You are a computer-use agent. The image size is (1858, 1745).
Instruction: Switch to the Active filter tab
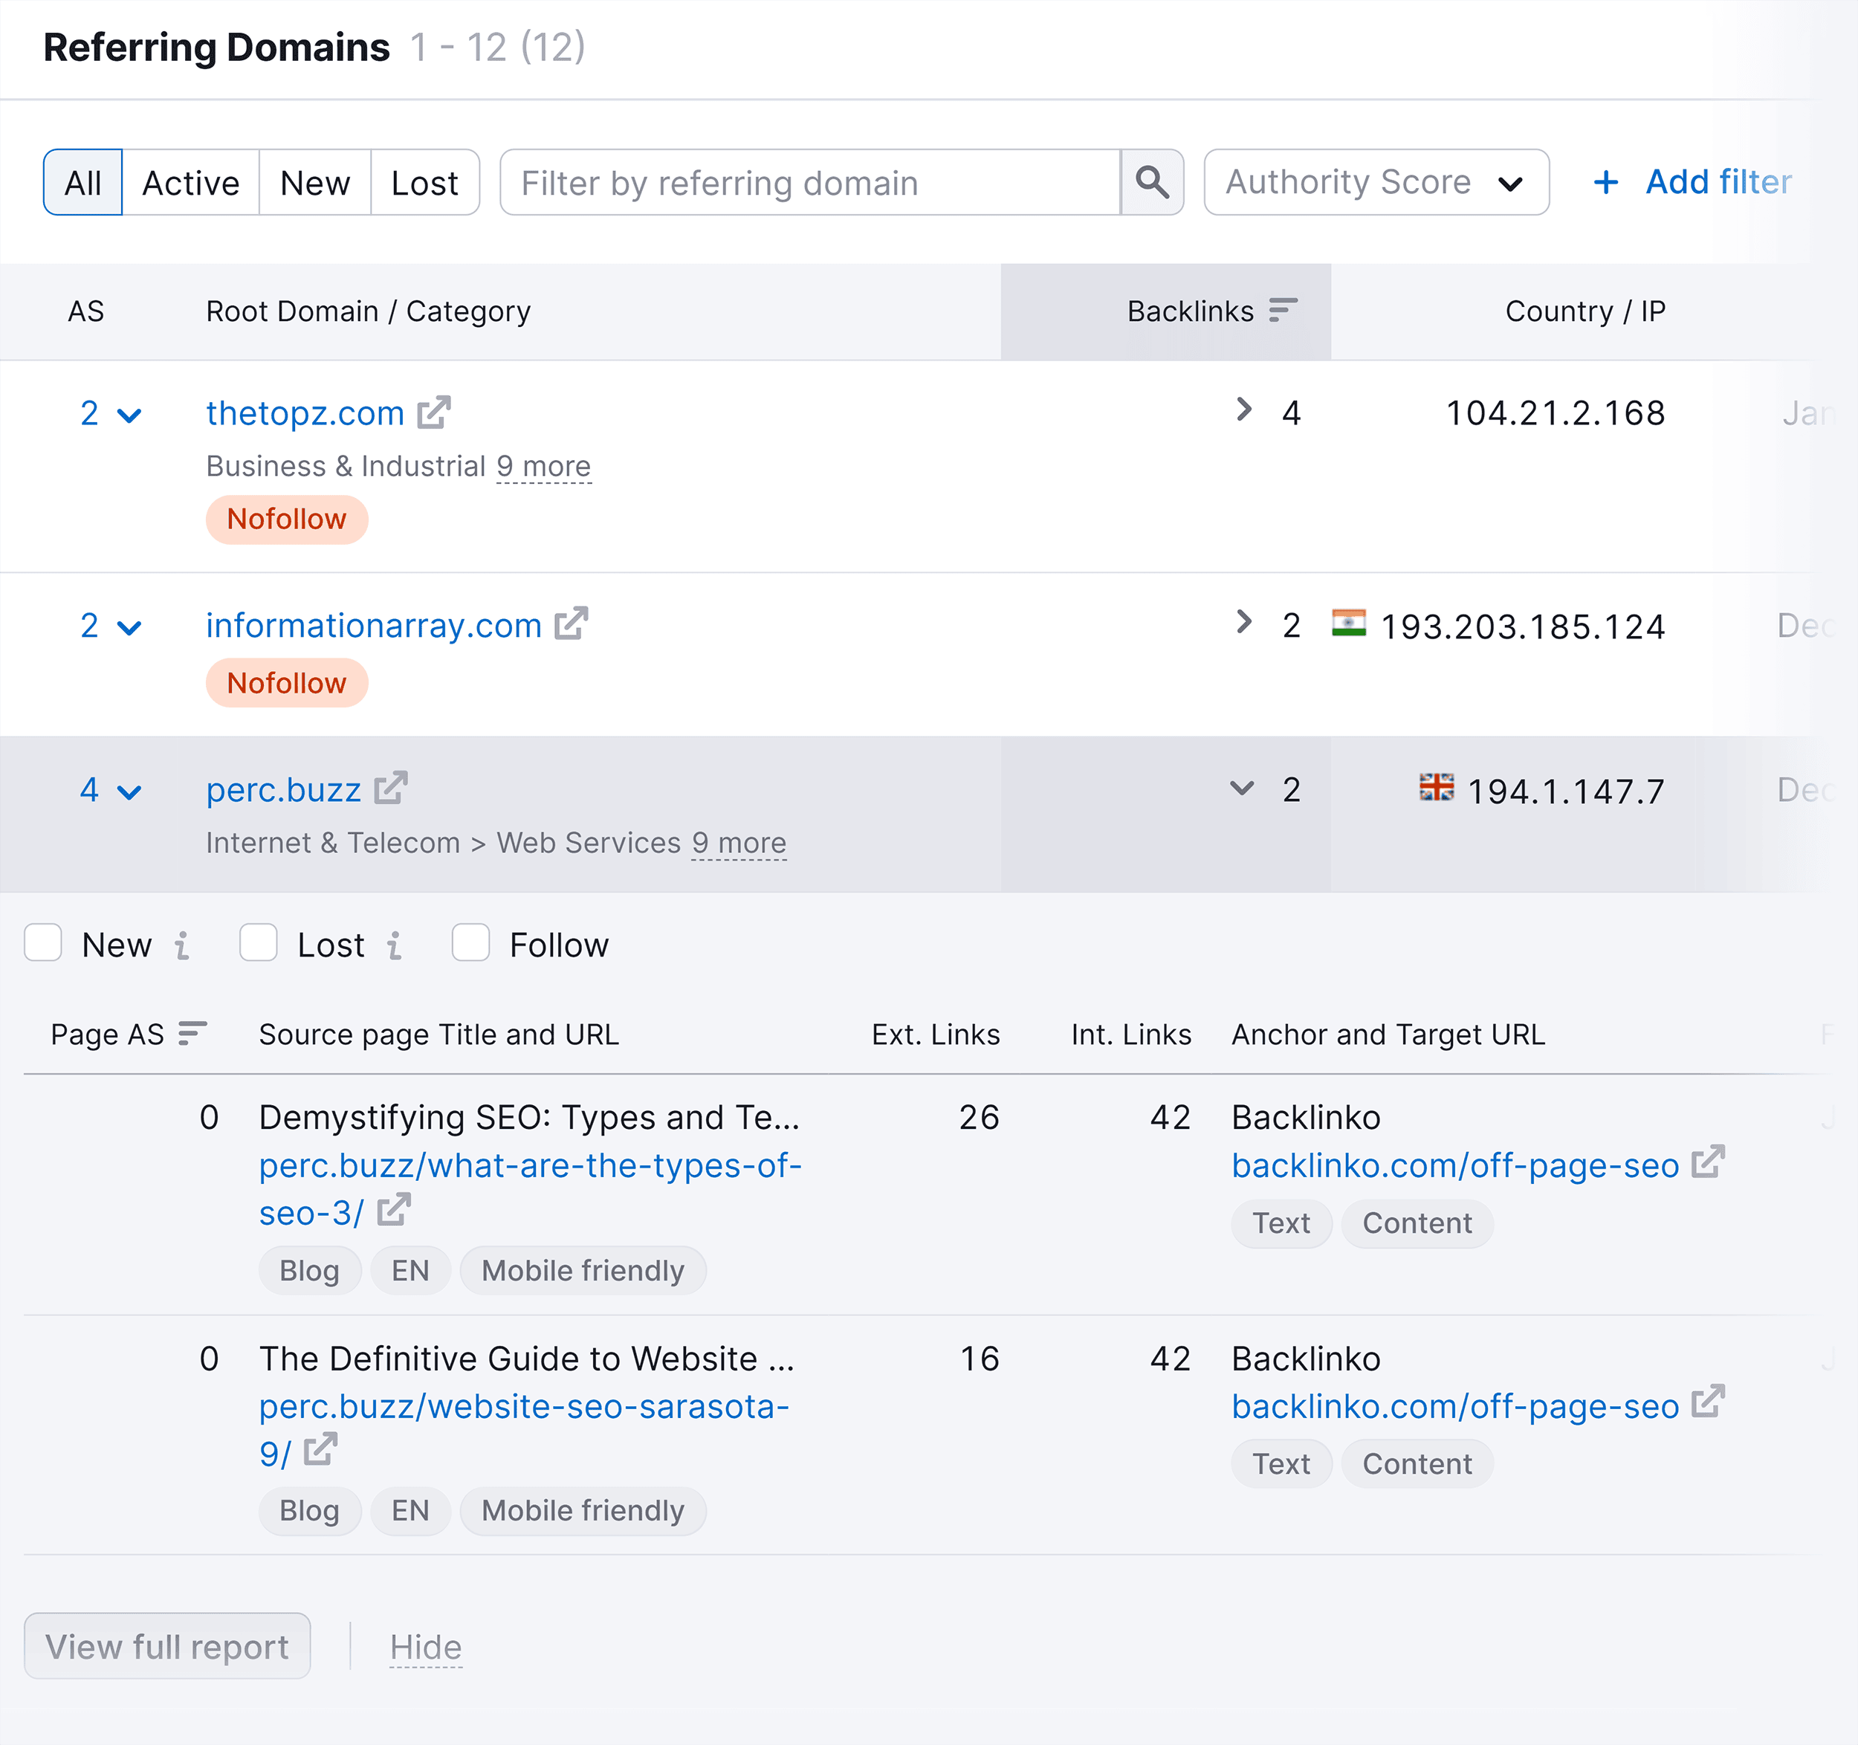coord(190,182)
